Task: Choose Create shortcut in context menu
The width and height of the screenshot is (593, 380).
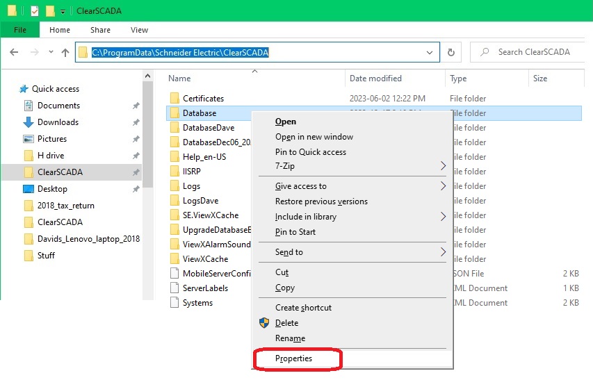Action: pos(303,308)
